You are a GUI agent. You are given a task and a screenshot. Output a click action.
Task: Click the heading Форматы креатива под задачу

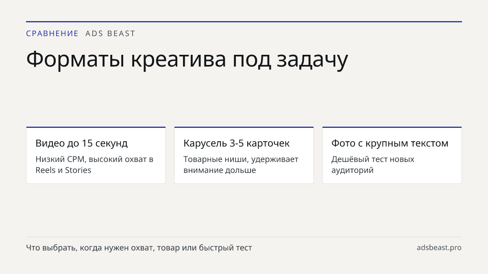point(187,60)
